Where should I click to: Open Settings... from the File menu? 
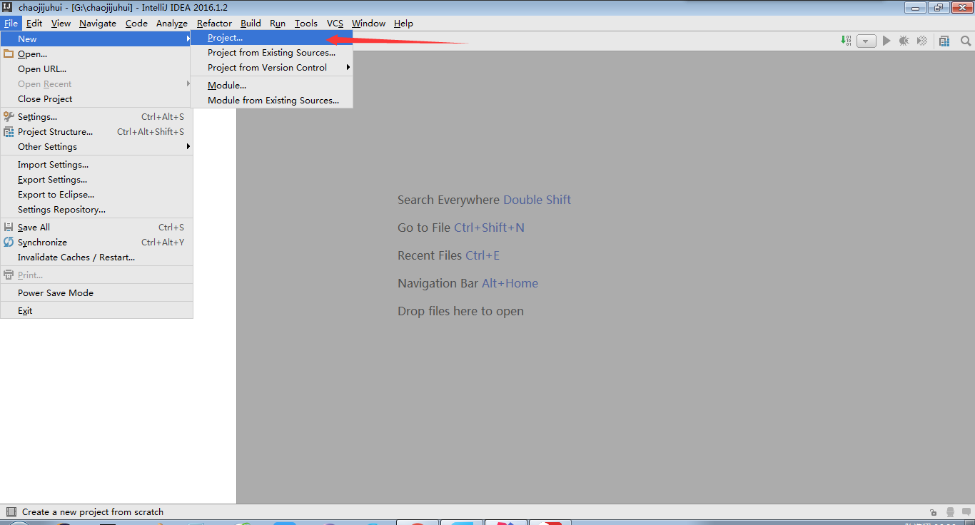point(96,117)
